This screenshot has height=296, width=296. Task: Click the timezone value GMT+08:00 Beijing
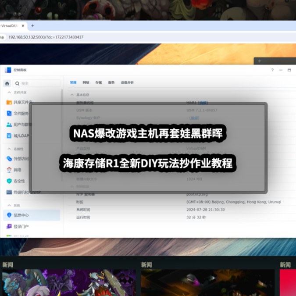[234, 202]
